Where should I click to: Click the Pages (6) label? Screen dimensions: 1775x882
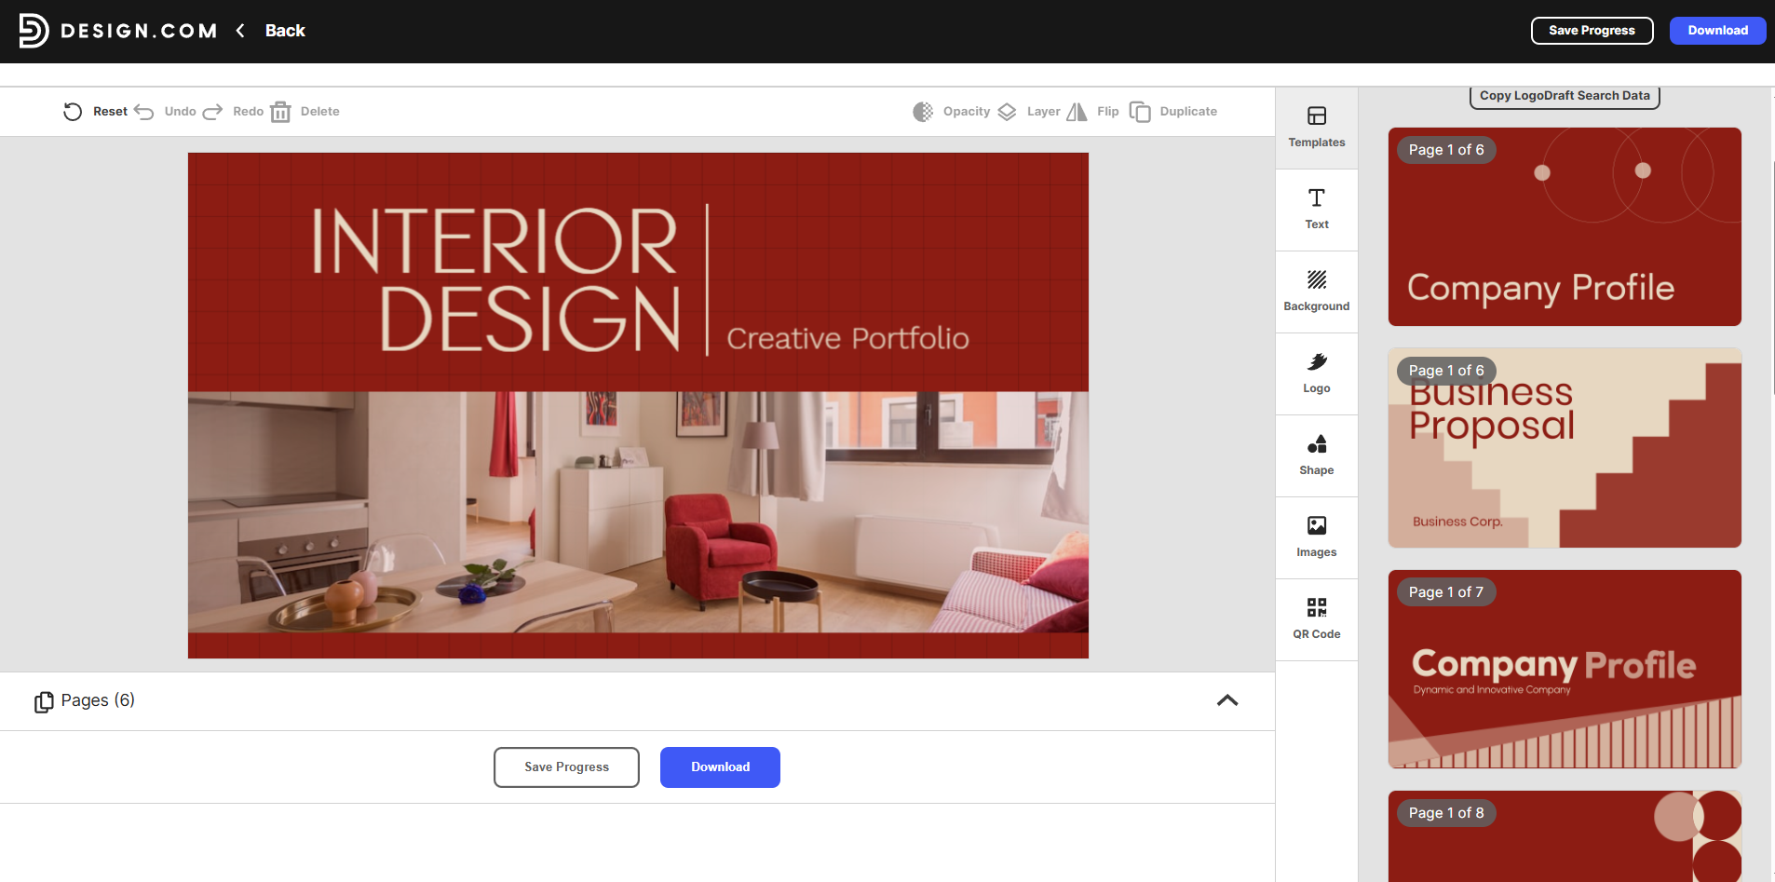click(98, 700)
